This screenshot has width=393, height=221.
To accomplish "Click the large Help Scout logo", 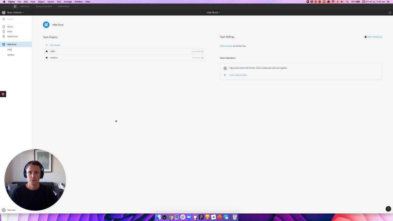I will [x=46, y=25].
